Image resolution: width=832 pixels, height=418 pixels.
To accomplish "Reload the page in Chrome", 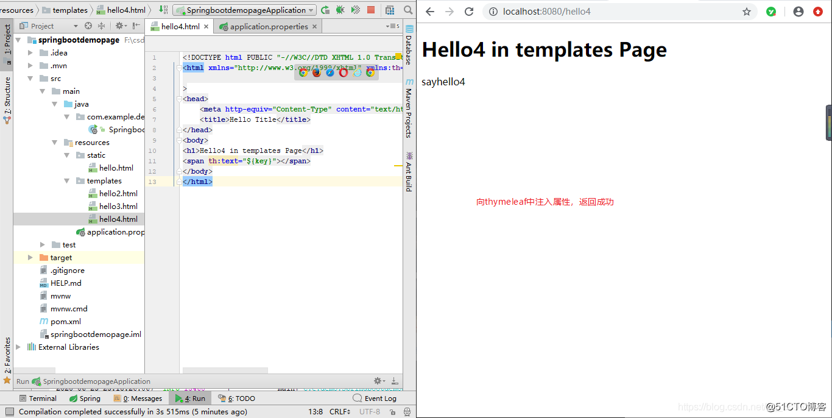I will pyautogui.click(x=469, y=12).
